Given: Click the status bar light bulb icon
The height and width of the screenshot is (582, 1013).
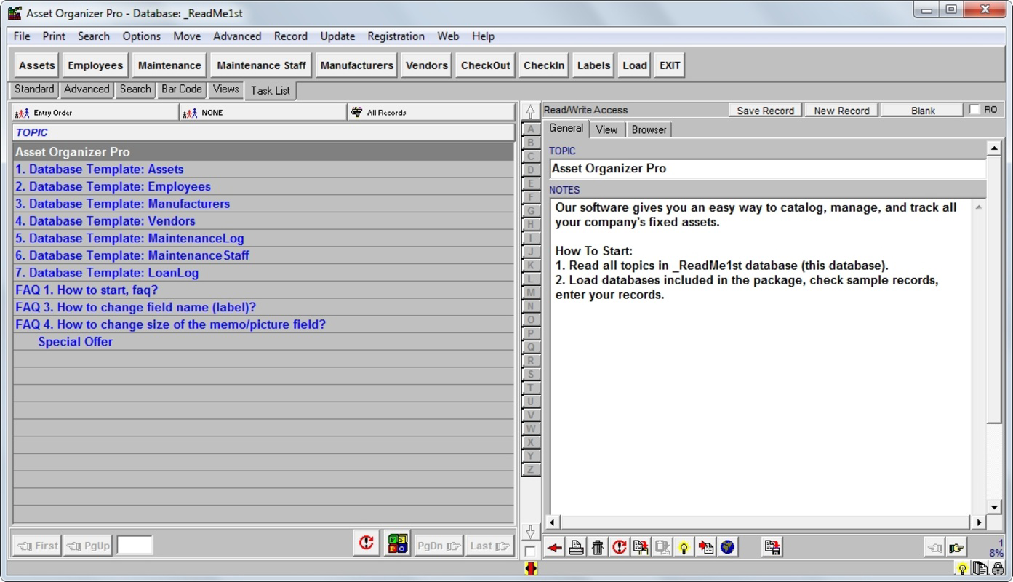Looking at the screenshot, I should pos(962,569).
